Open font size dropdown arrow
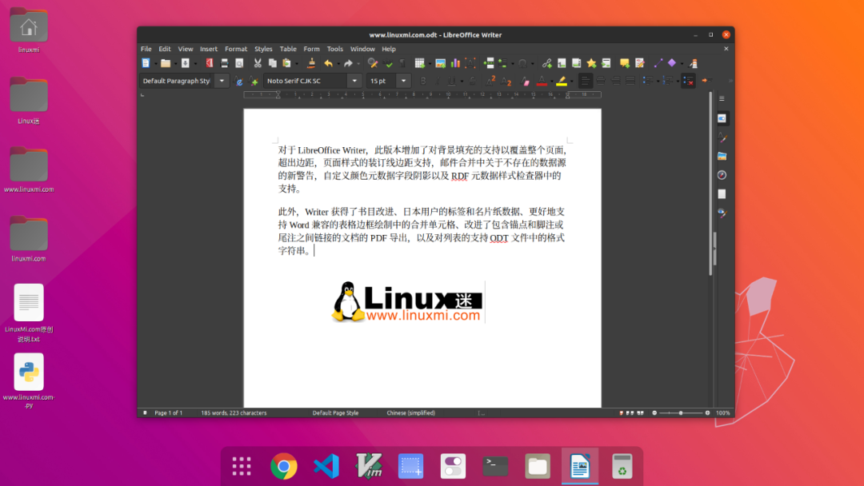This screenshot has height=486, width=864. point(403,81)
